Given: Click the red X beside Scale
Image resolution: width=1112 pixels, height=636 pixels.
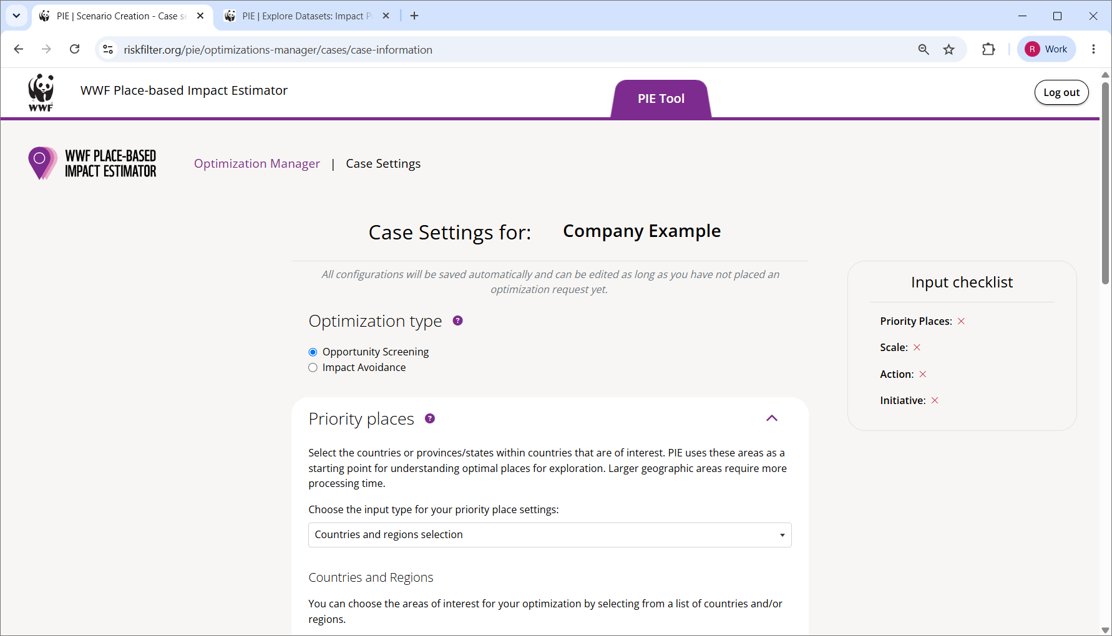Looking at the screenshot, I should pos(917,347).
